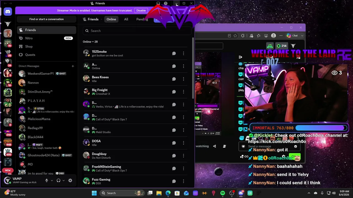Create a new direct message with plus icon
This screenshot has height=198, width=353.
[x=73, y=66]
